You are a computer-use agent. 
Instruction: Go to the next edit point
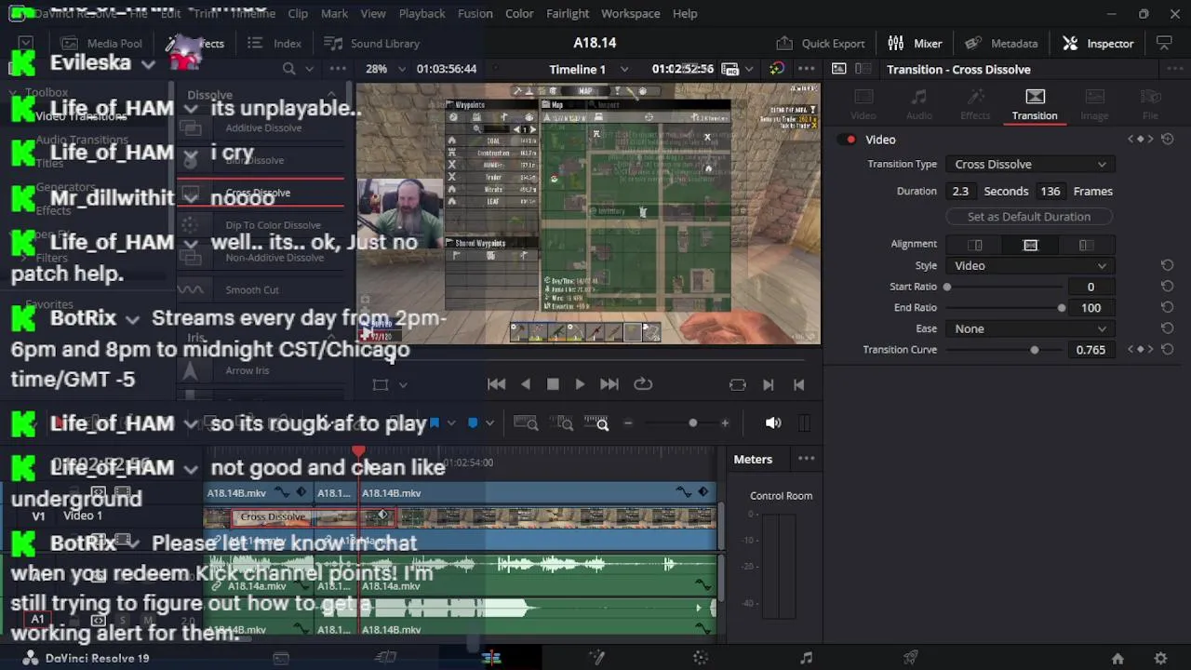[x=769, y=383]
